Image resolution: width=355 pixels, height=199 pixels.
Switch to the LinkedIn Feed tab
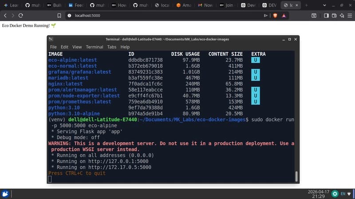pyautogui.click(x=76, y=5)
